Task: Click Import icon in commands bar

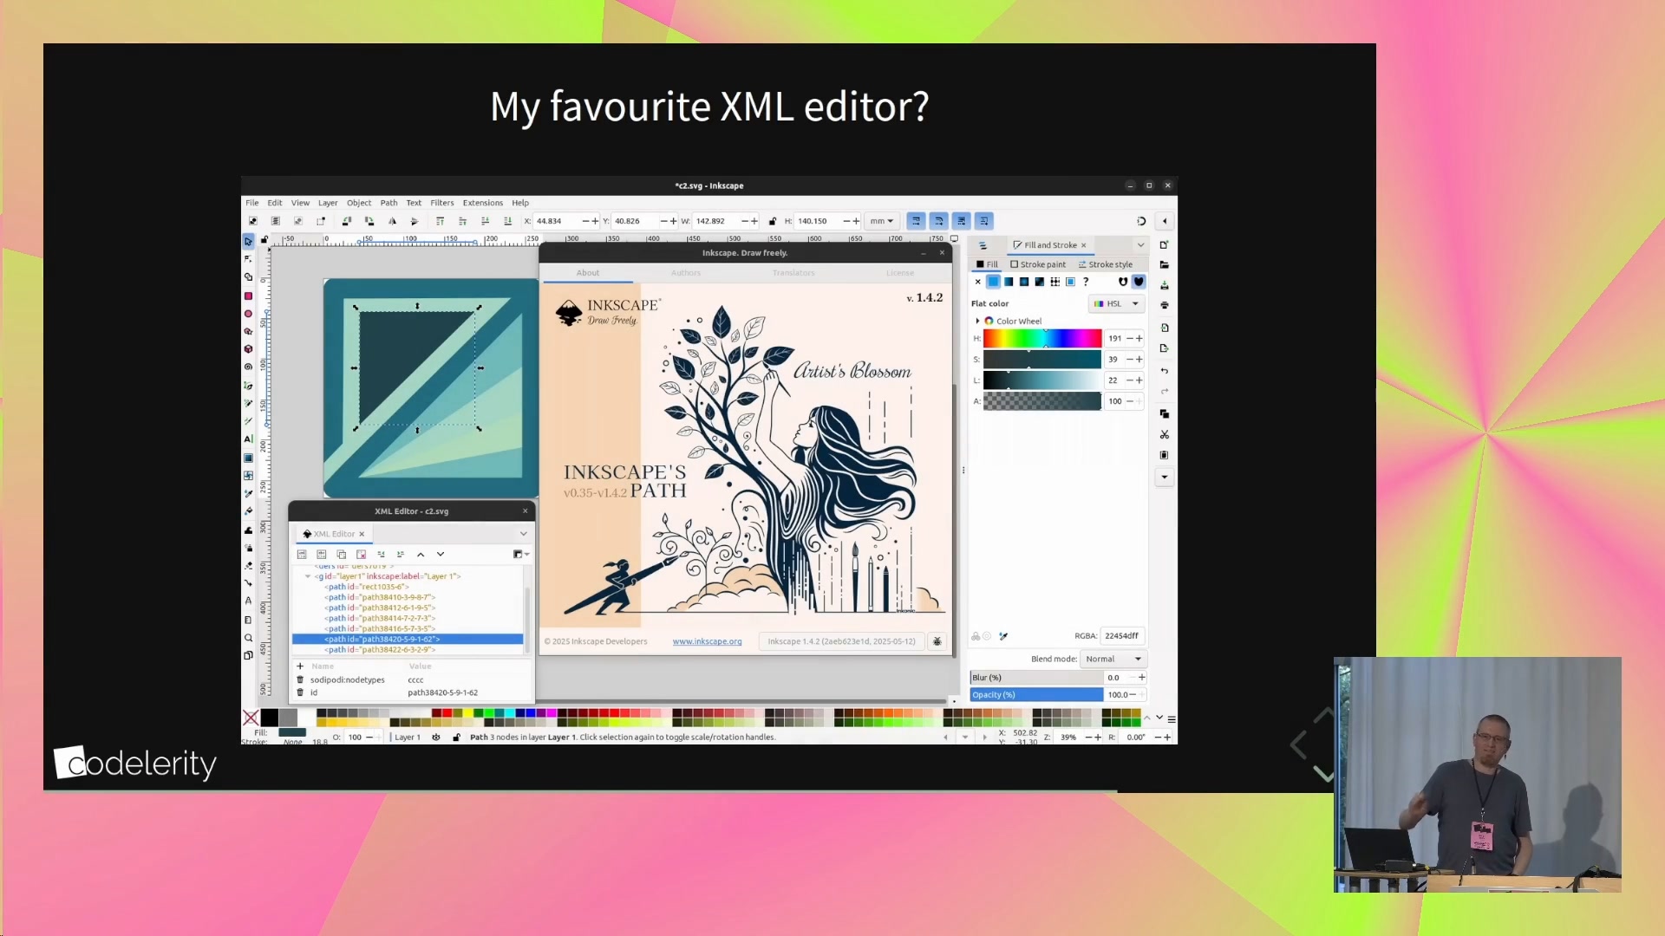Action: pos(1165,328)
